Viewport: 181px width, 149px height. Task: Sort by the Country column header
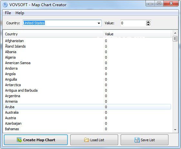coord(53,34)
